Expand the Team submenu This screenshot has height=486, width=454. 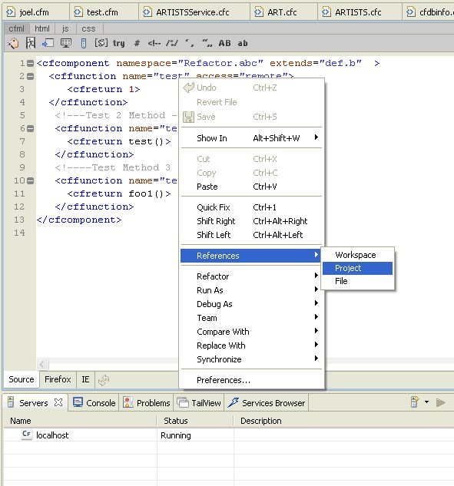(251, 318)
